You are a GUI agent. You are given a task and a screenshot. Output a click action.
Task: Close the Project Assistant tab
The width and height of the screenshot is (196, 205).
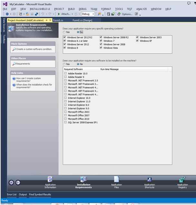point(50,20)
